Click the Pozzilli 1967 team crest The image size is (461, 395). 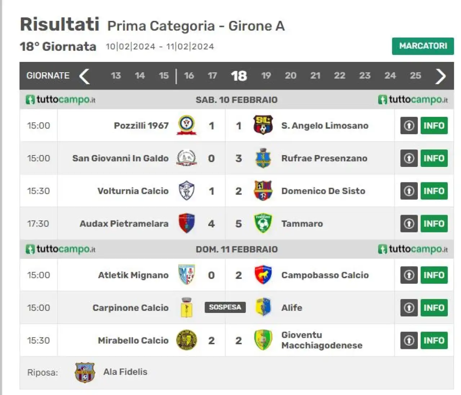tap(187, 126)
